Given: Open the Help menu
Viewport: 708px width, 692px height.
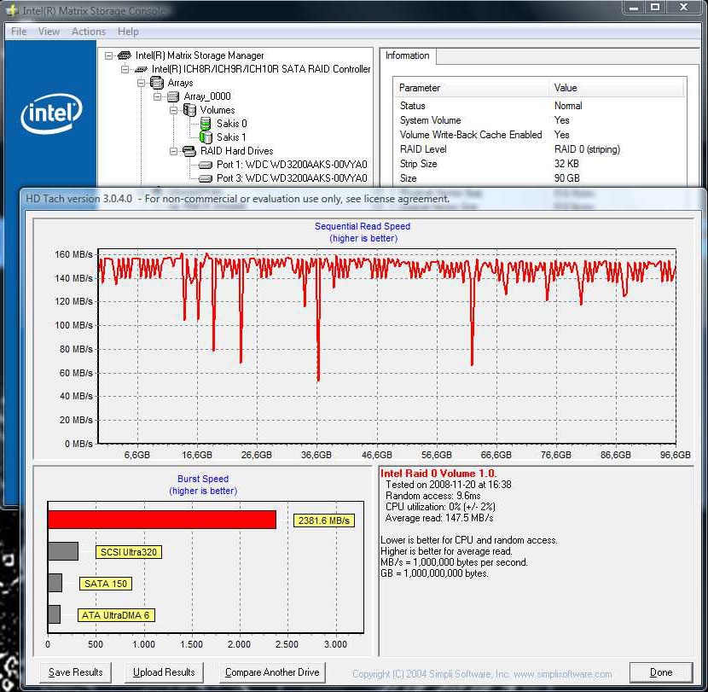Looking at the screenshot, I should (x=128, y=32).
